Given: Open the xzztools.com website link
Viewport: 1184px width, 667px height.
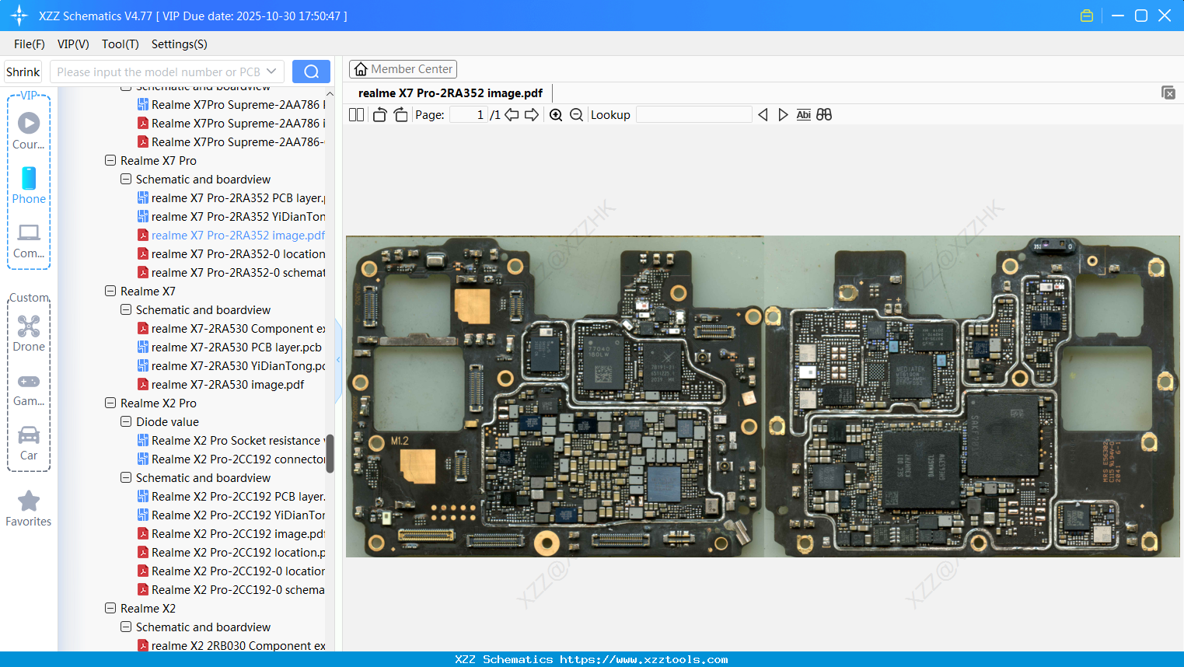Looking at the screenshot, I should 644,659.
